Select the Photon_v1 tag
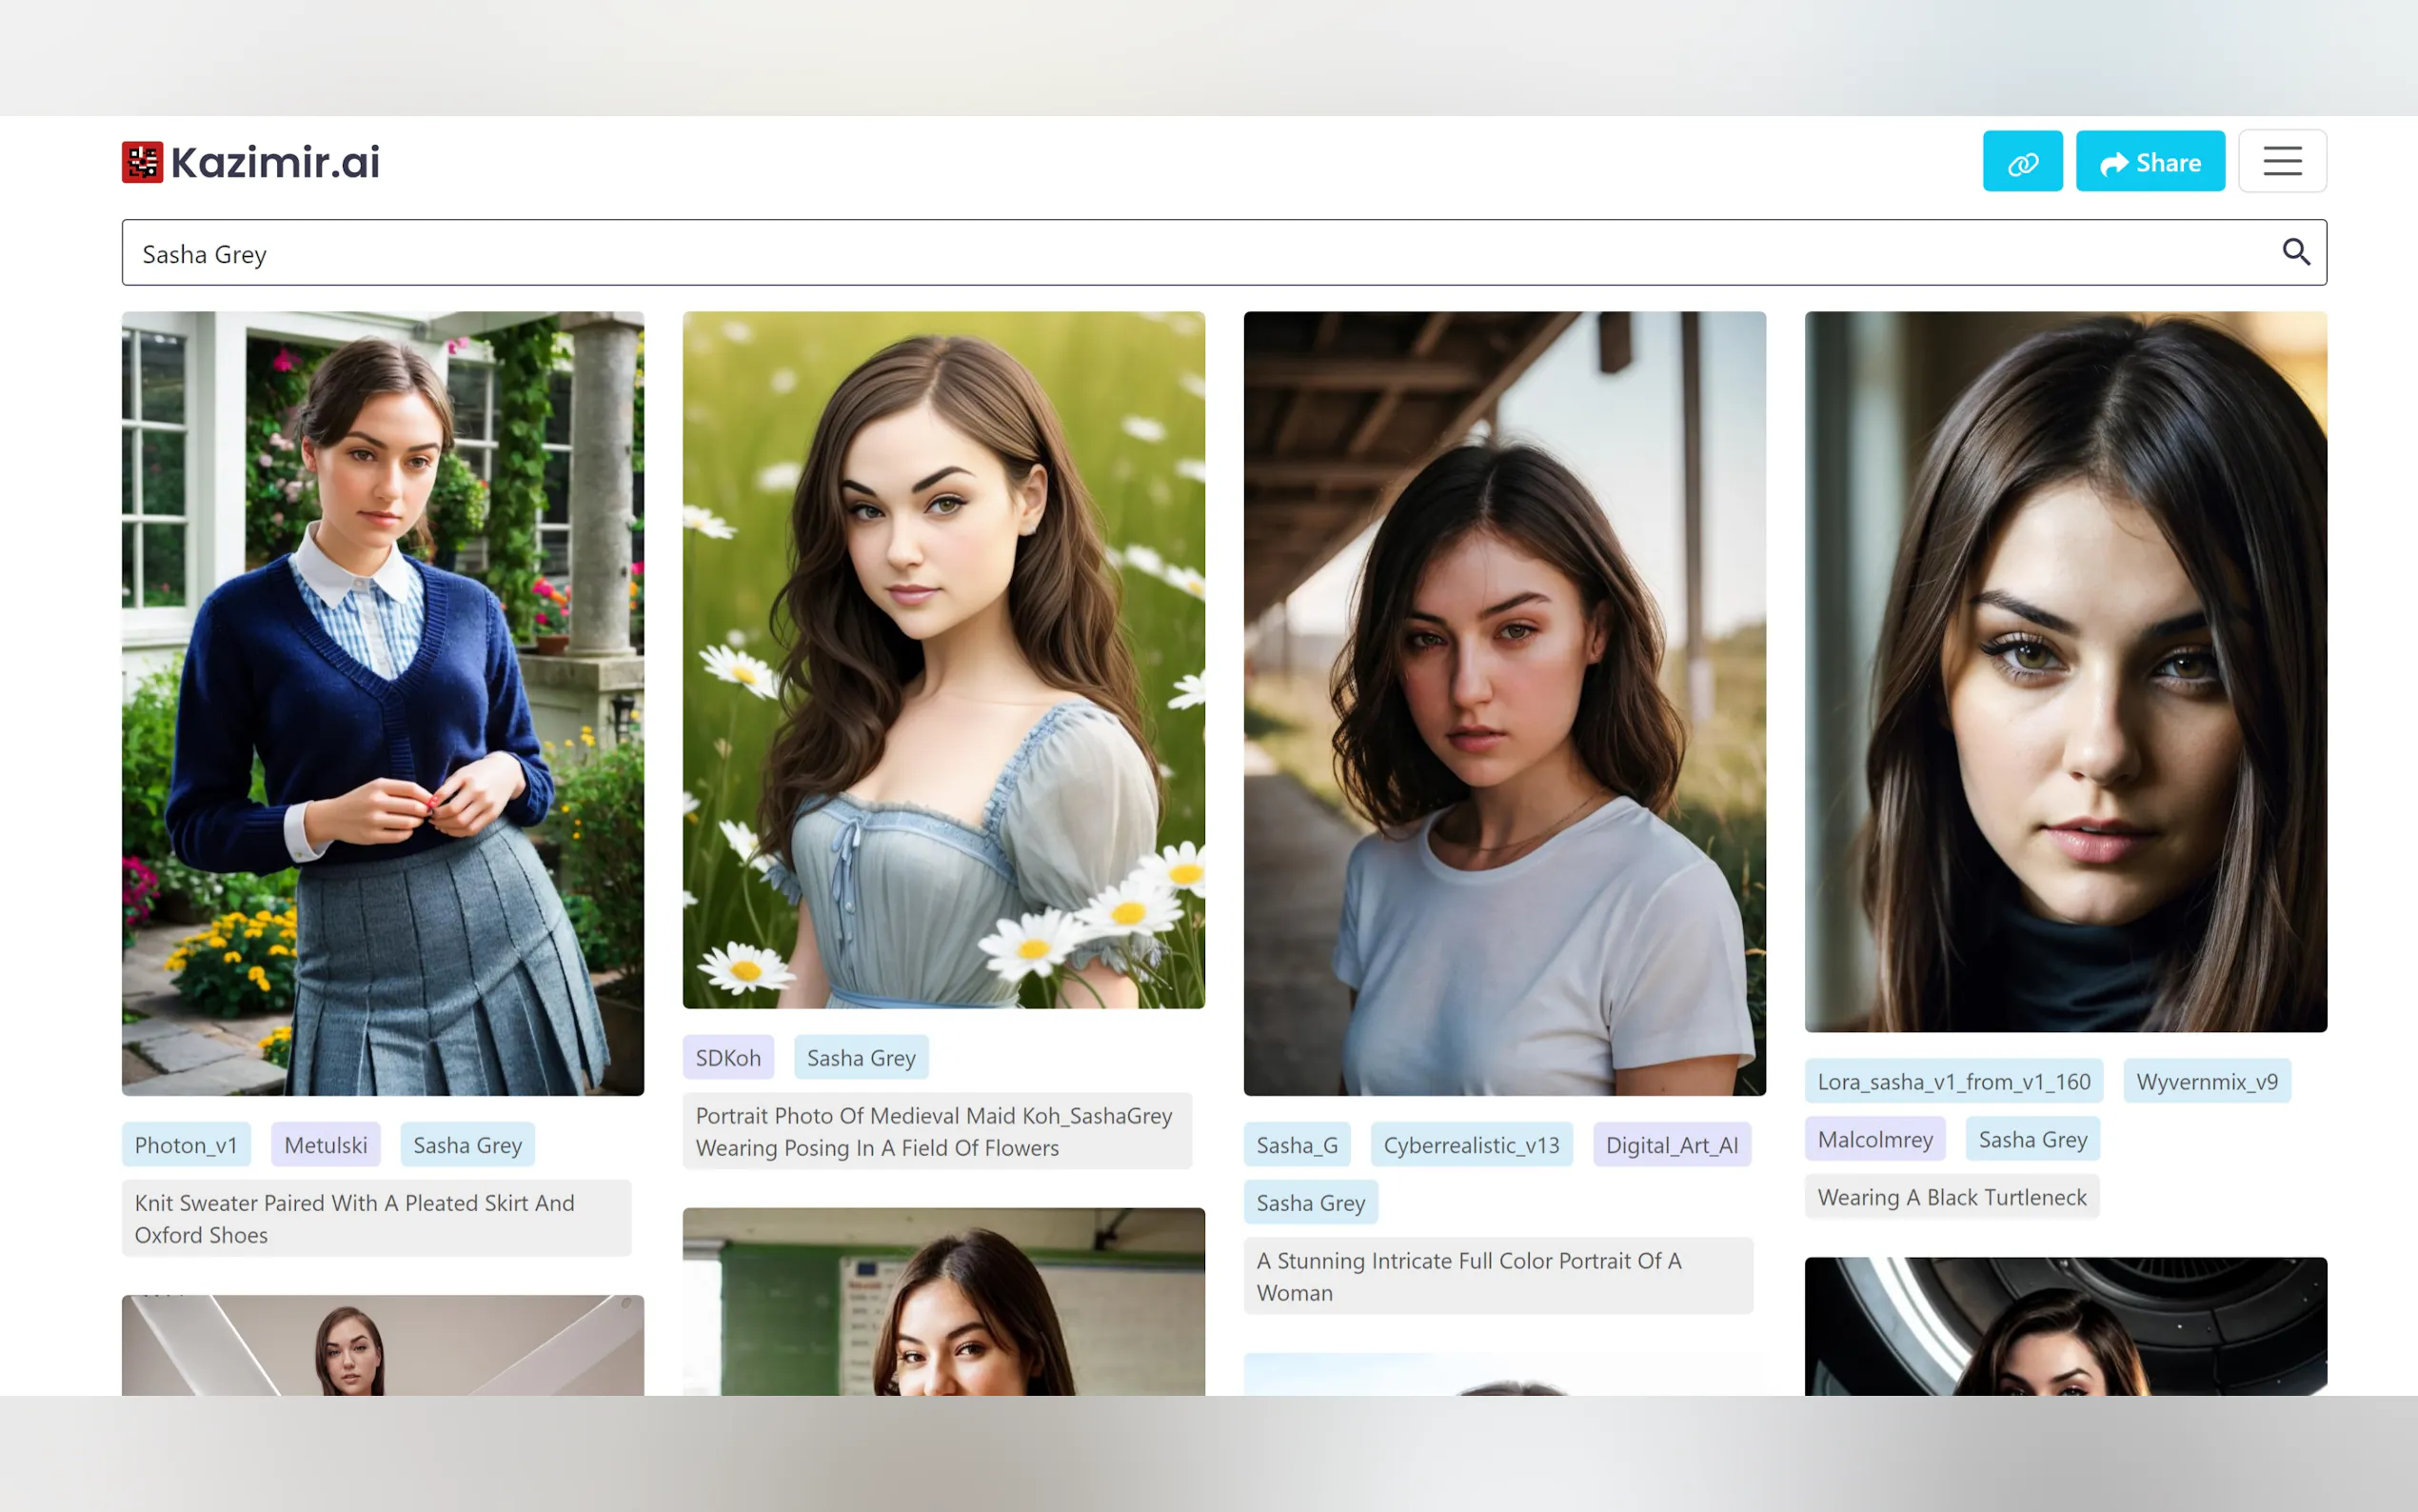The width and height of the screenshot is (2418, 1512). [186, 1145]
